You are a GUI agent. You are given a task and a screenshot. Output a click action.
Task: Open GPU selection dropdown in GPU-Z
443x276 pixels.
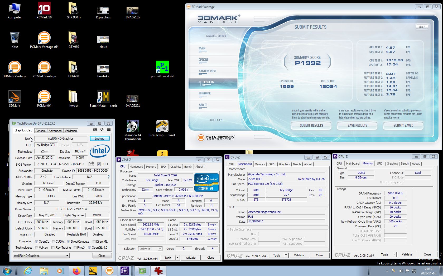click(x=41, y=255)
